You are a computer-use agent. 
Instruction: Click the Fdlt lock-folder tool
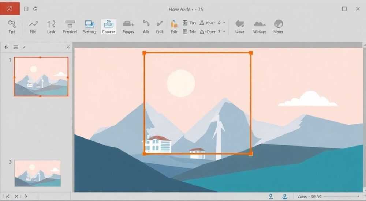174,27
